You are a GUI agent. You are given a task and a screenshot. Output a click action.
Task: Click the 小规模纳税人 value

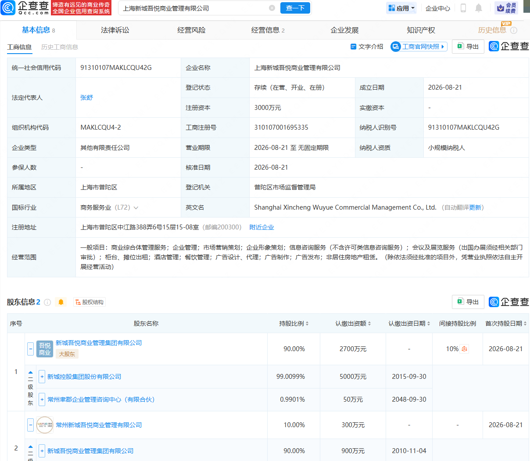(447, 148)
